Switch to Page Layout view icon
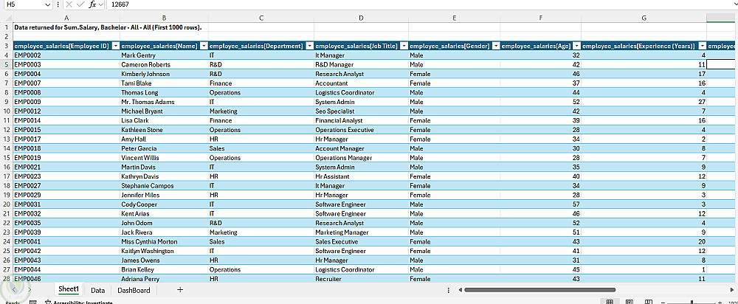The width and height of the screenshot is (738, 304). tap(630, 302)
